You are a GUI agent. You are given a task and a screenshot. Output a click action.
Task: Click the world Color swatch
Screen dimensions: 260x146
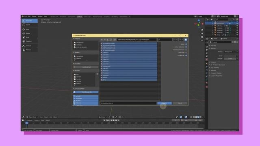(230, 56)
